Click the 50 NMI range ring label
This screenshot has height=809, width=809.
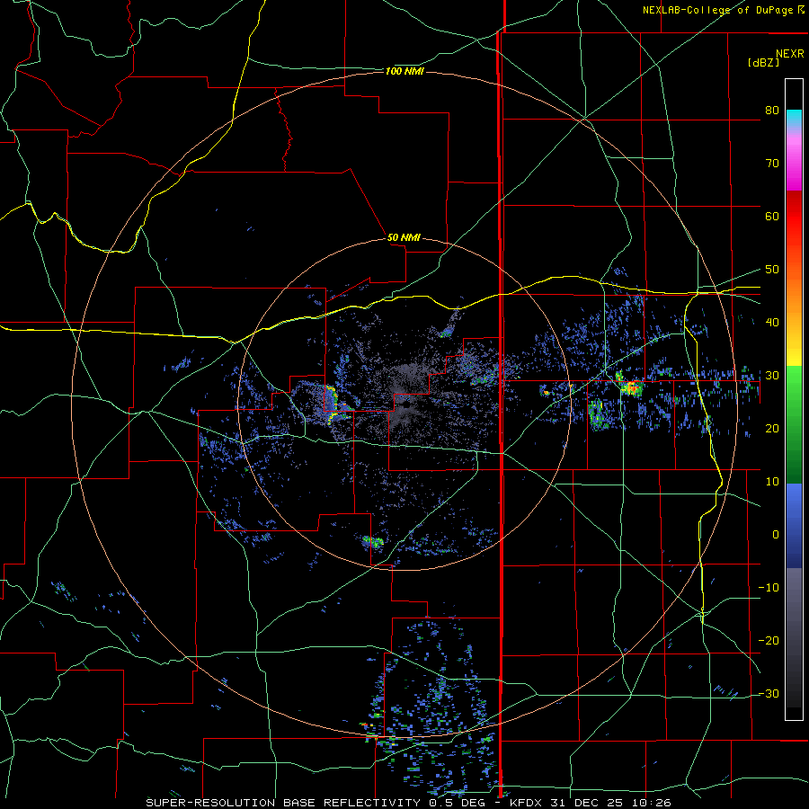tap(404, 238)
